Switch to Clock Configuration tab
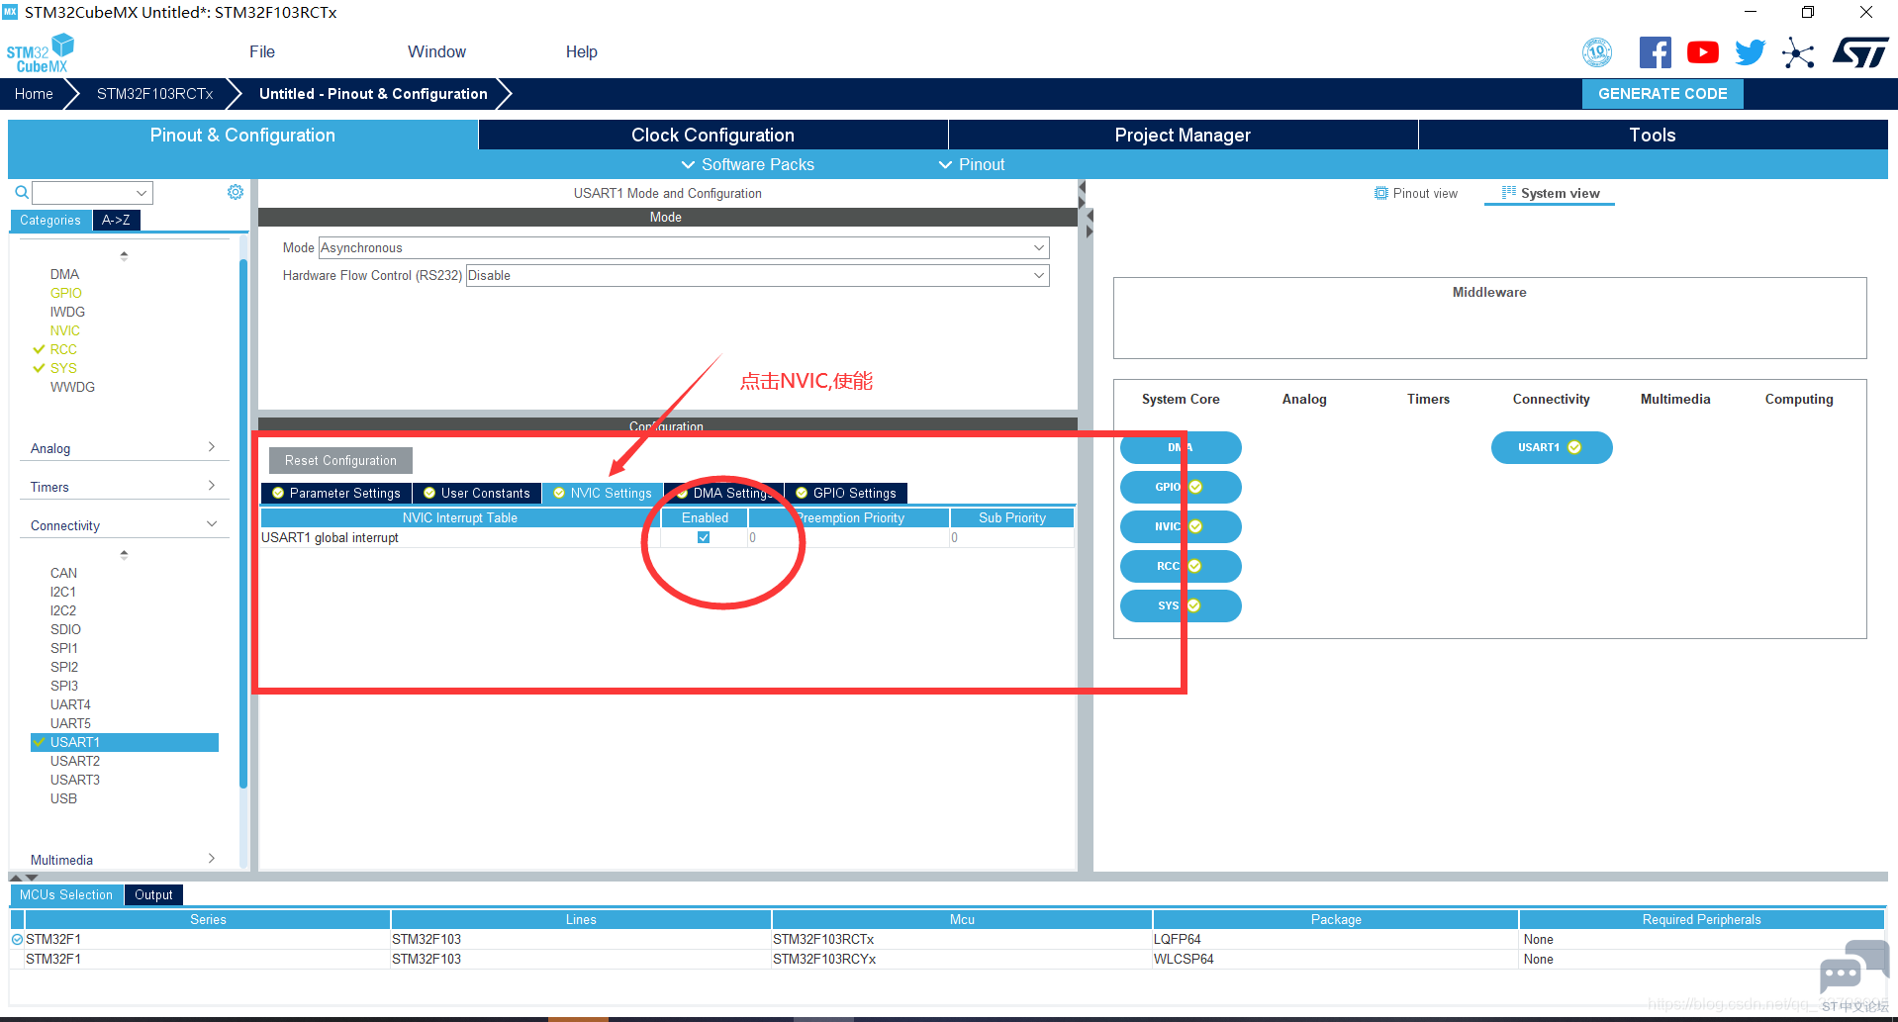Screen dimensions: 1898x1022 tap(712, 135)
